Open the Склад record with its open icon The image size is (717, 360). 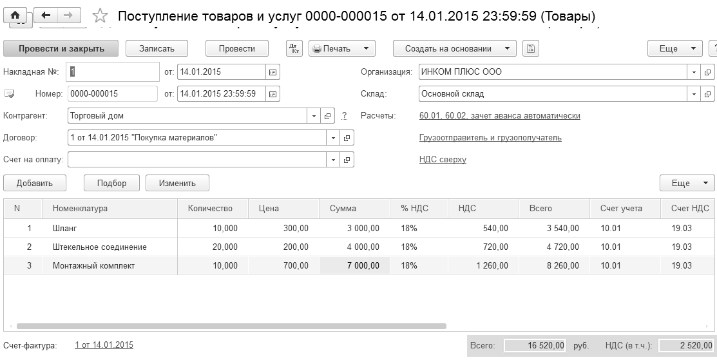click(x=707, y=93)
